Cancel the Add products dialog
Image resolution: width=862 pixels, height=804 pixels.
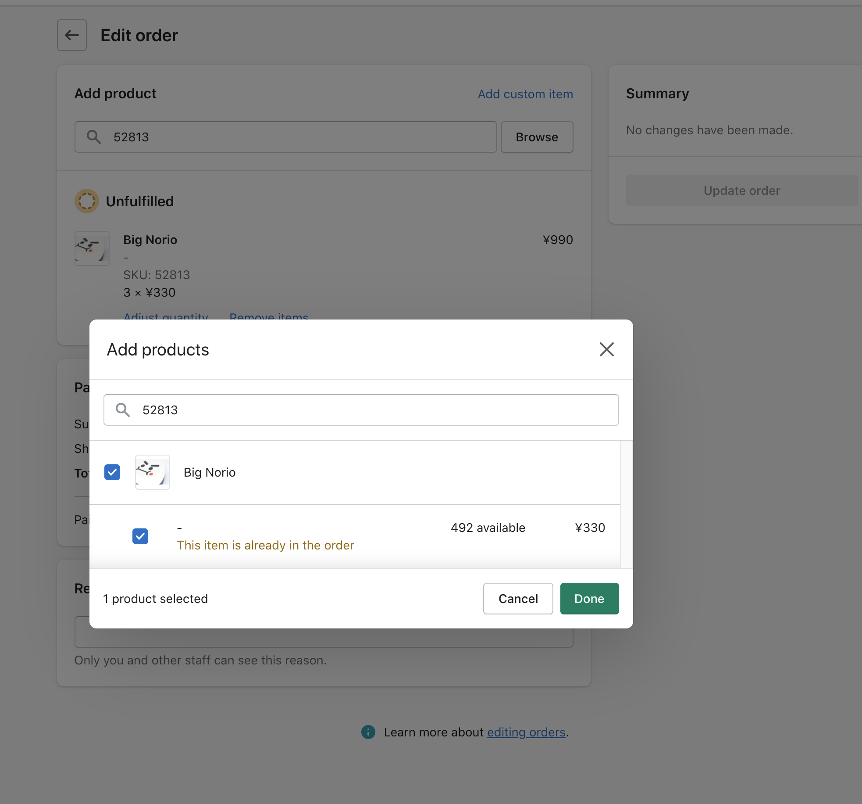click(x=518, y=599)
